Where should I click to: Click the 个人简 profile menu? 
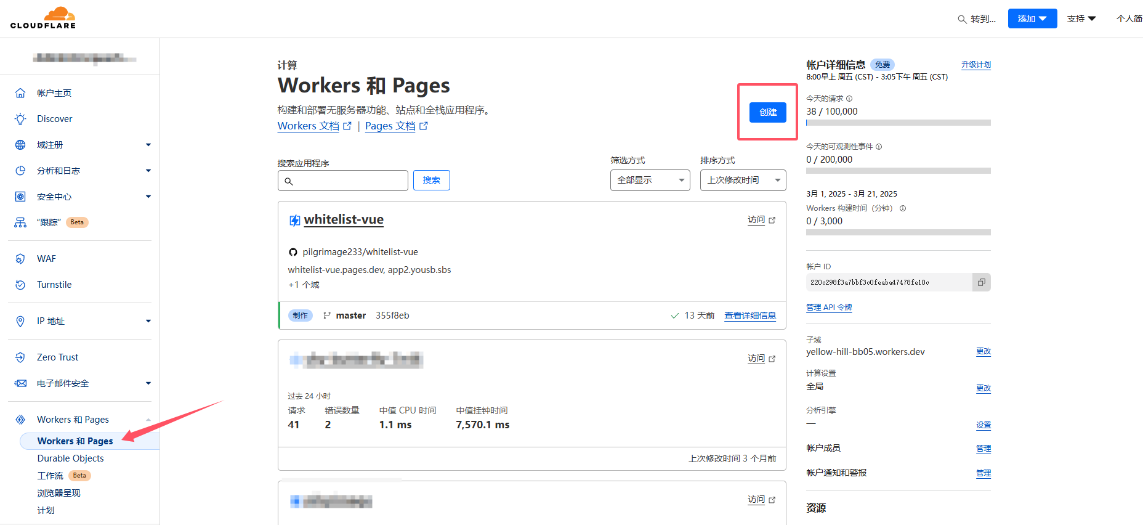coord(1129,18)
